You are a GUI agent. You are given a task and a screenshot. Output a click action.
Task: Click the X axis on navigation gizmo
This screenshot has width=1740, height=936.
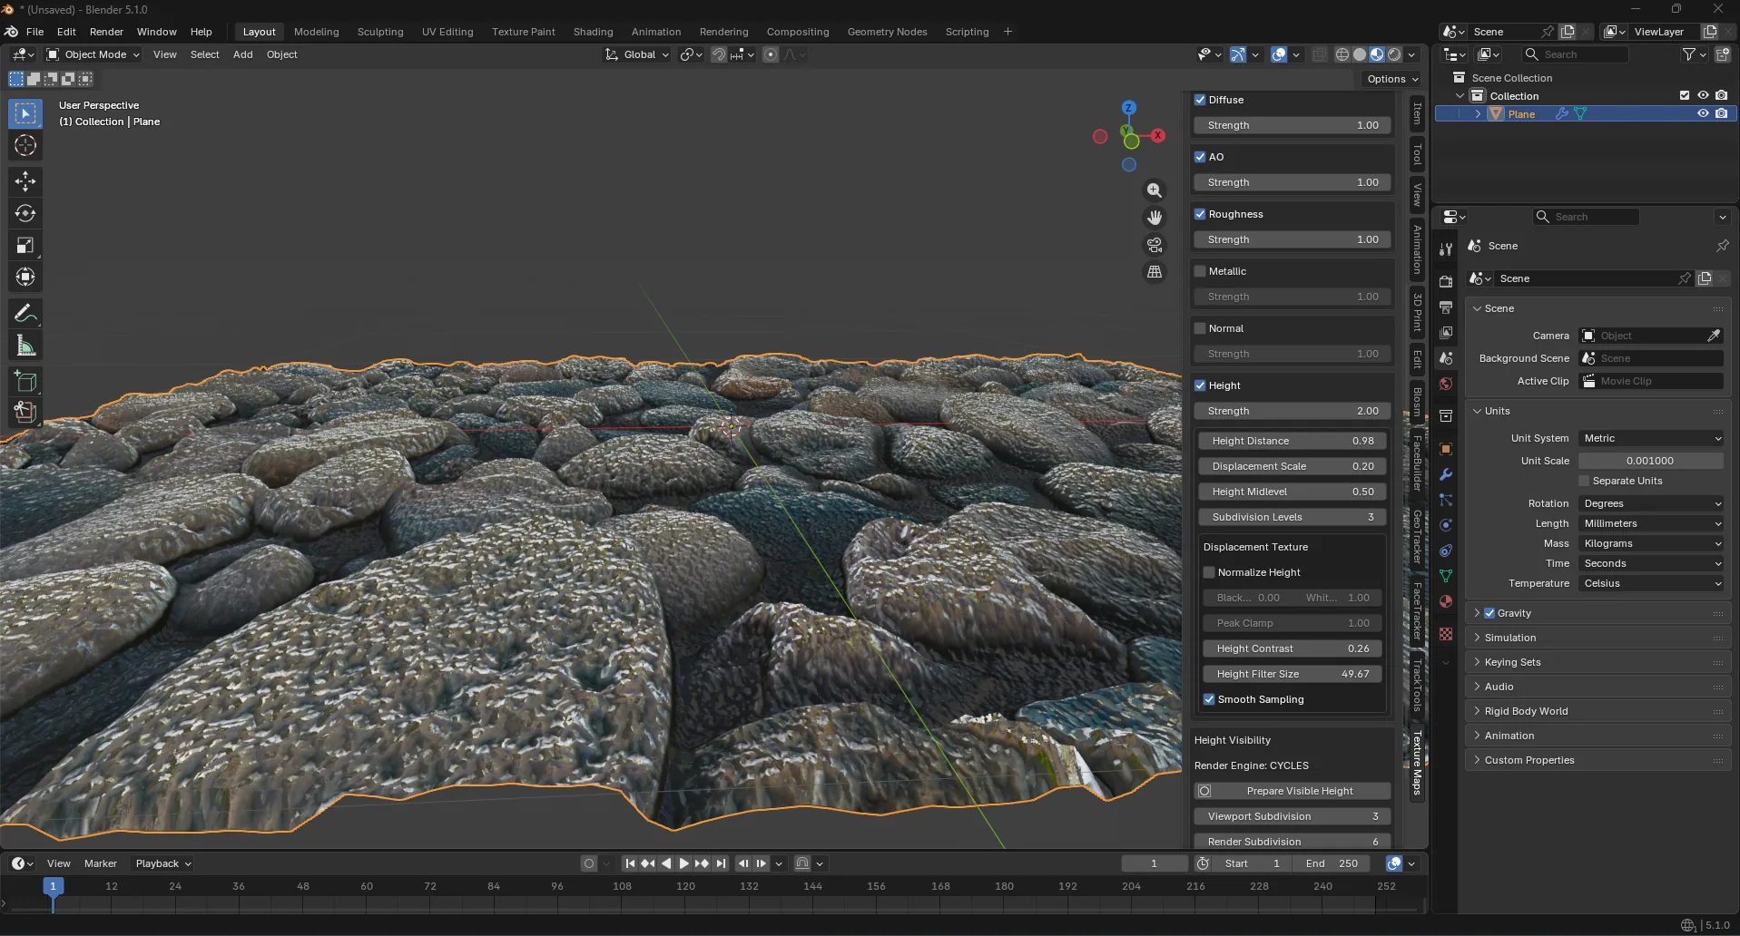(1158, 135)
